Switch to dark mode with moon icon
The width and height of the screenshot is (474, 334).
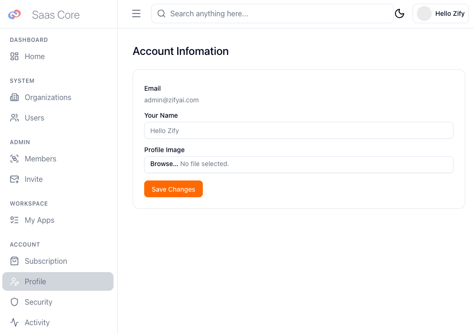400,13
